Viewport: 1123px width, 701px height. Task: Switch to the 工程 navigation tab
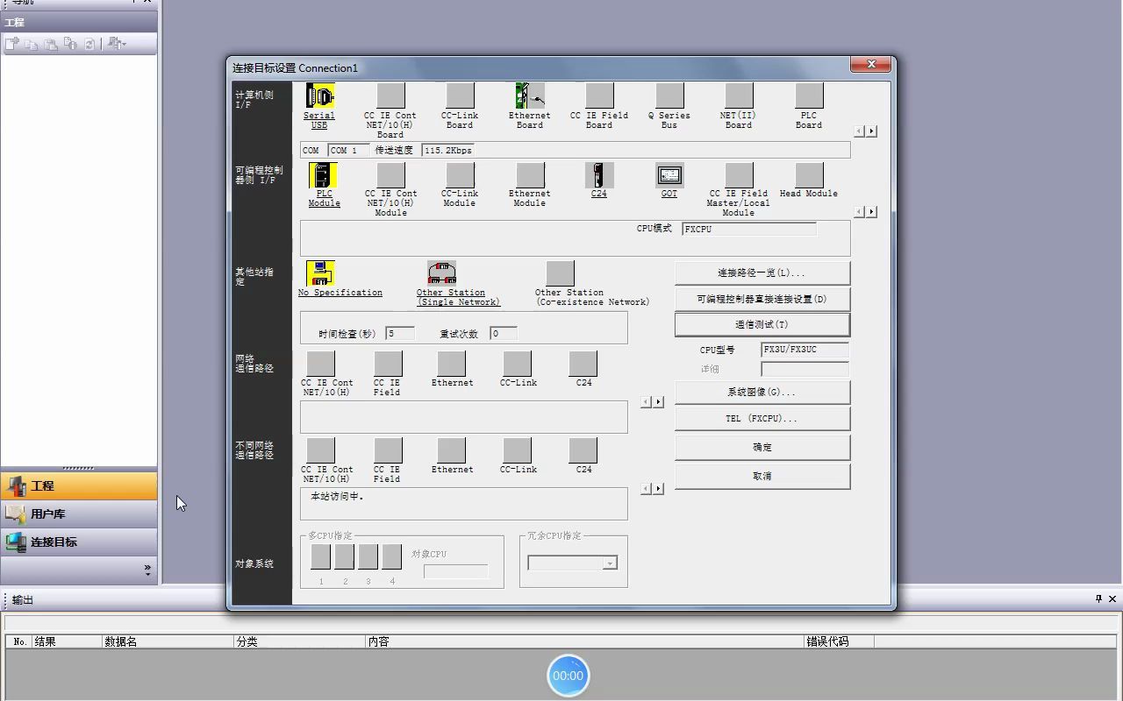tap(79, 485)
